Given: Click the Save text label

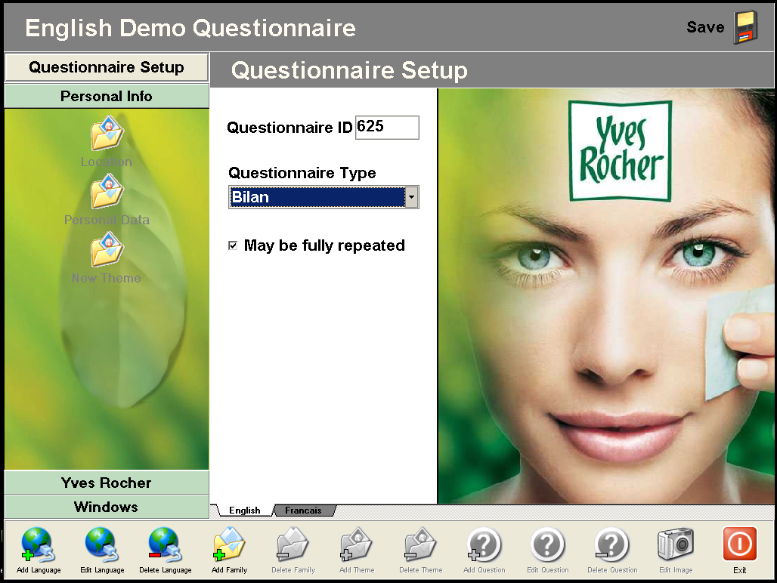Looking at the screenshot, I should (x=705, y=27).
